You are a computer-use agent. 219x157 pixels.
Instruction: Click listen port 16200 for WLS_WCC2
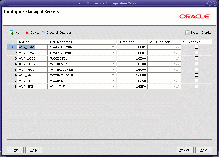(132, 64)
